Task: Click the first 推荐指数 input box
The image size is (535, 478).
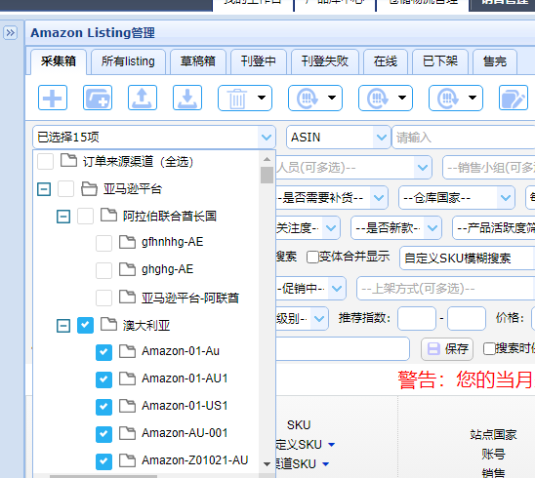Action: point(417,318)
